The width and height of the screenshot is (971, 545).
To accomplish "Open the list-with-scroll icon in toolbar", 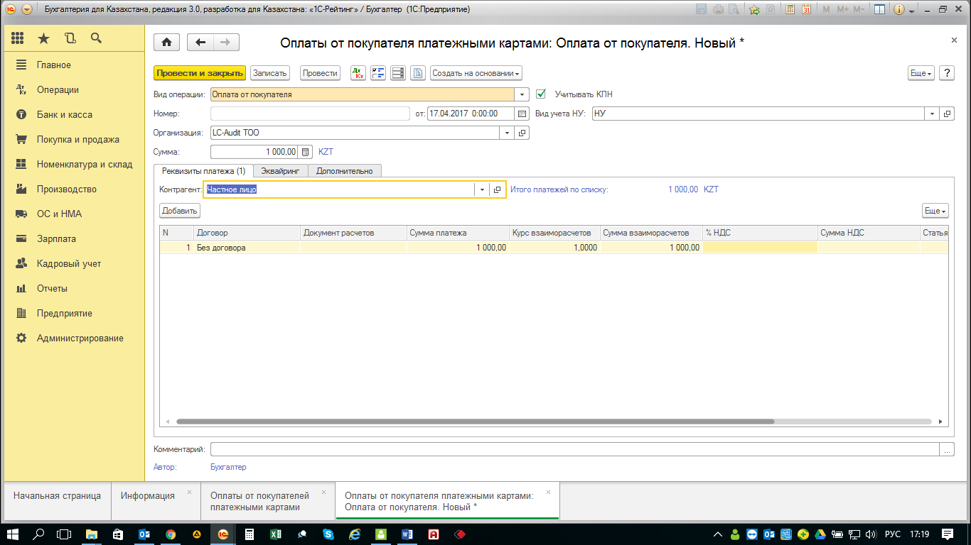I will click(x=398, y=73).
